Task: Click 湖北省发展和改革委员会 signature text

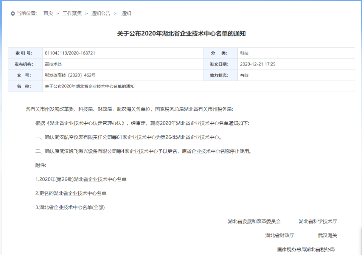Action: point(254,221)
